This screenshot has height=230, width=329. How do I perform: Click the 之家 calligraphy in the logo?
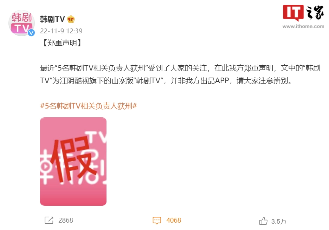(315, 13)
